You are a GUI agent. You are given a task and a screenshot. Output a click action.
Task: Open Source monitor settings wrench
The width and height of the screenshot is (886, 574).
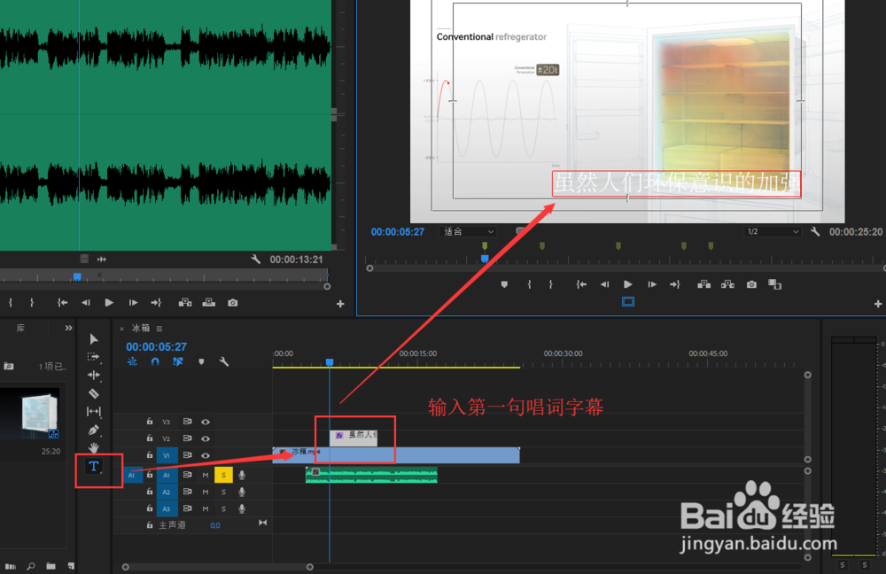pos(255,260)
